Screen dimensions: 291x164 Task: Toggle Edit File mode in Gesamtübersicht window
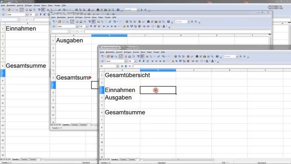point(120,56)
